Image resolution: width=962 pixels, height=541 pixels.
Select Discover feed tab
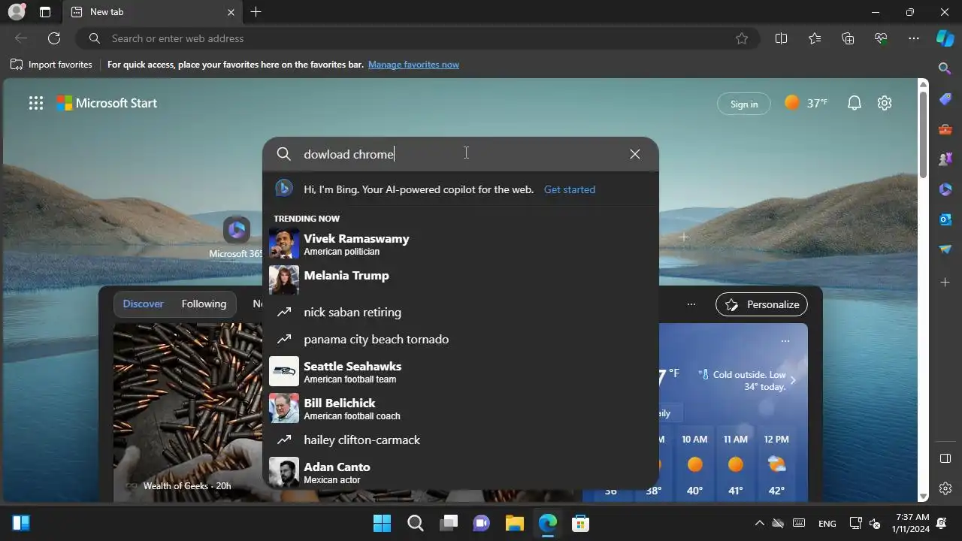pyautogui.click(x=143, y=304)
